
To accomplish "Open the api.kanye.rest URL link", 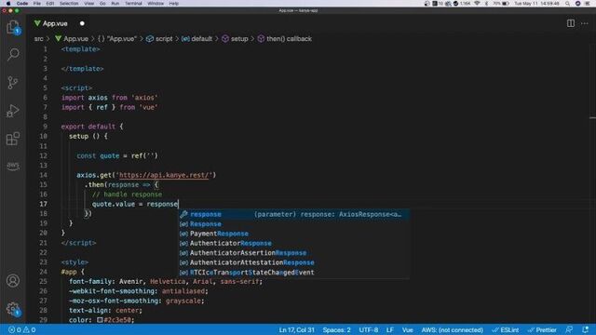I will [x=164, y=175].
